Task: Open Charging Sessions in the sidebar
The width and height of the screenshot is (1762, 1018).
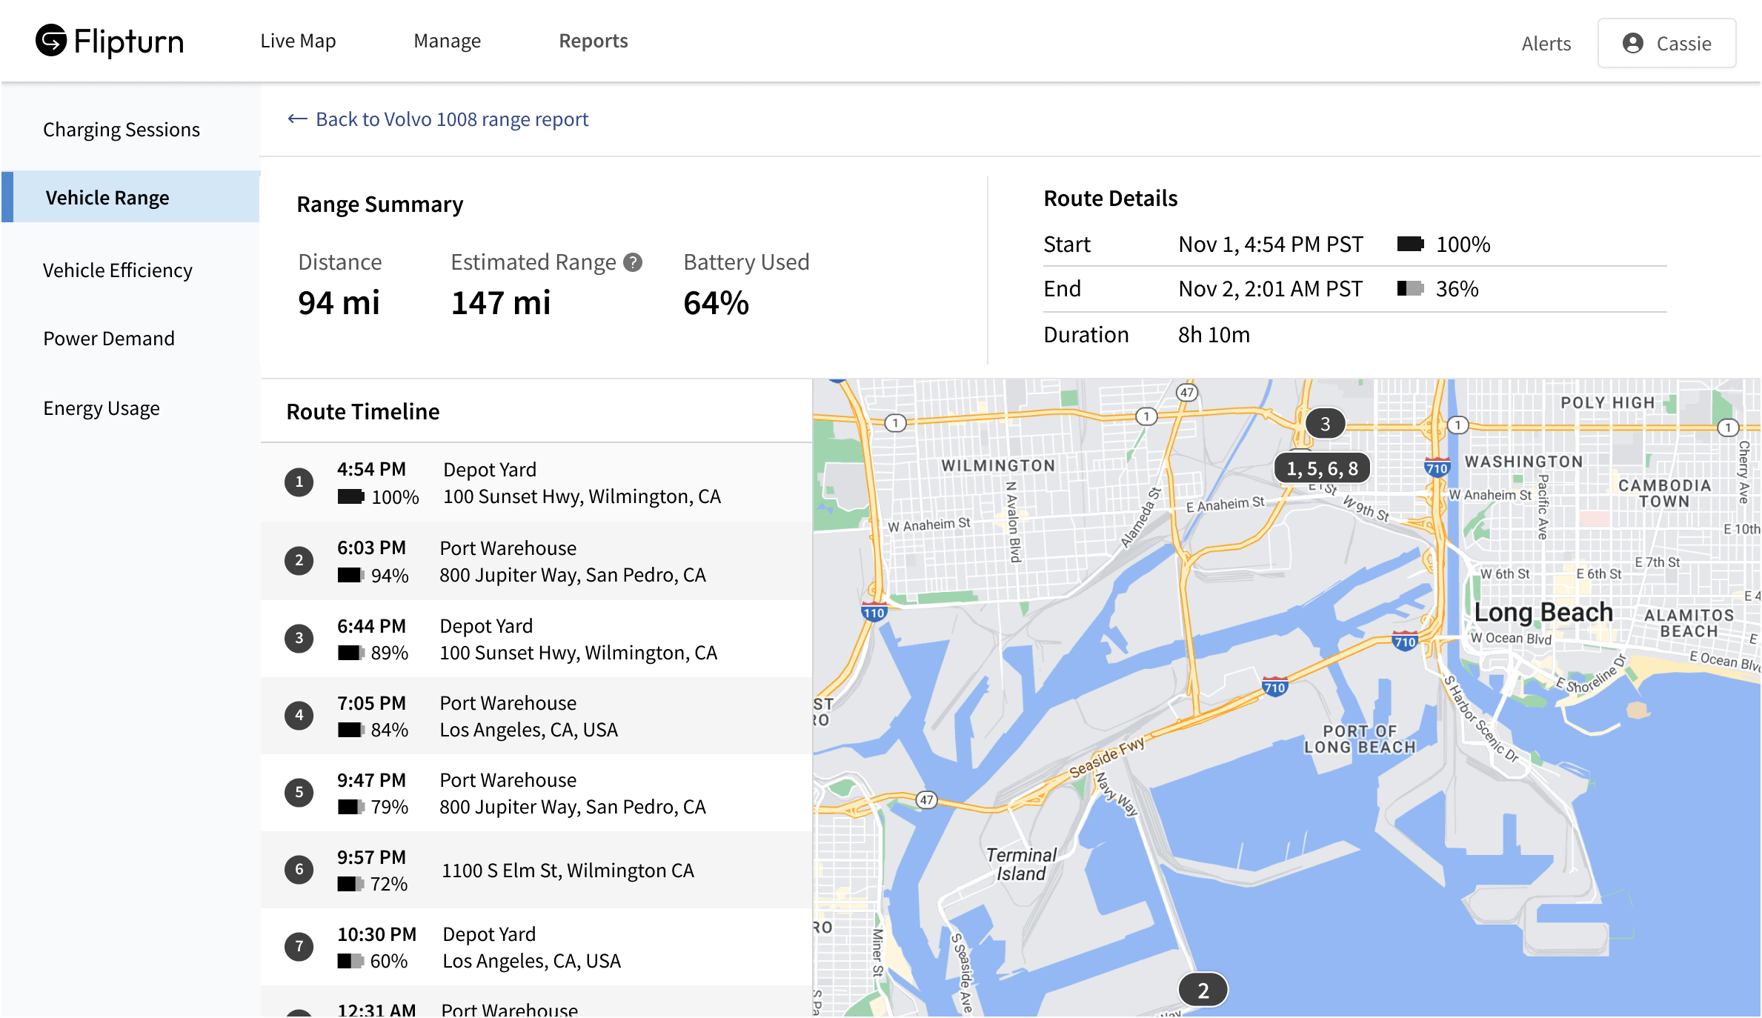Action: (122, 130)
